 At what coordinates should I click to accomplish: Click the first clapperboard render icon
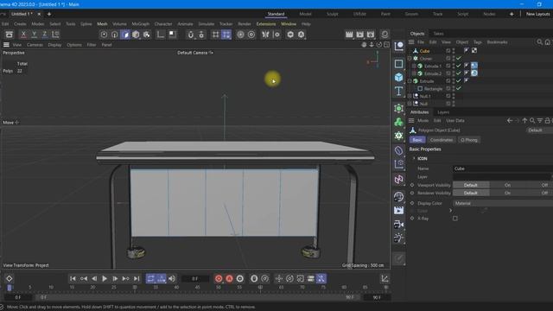click(349, 35)
